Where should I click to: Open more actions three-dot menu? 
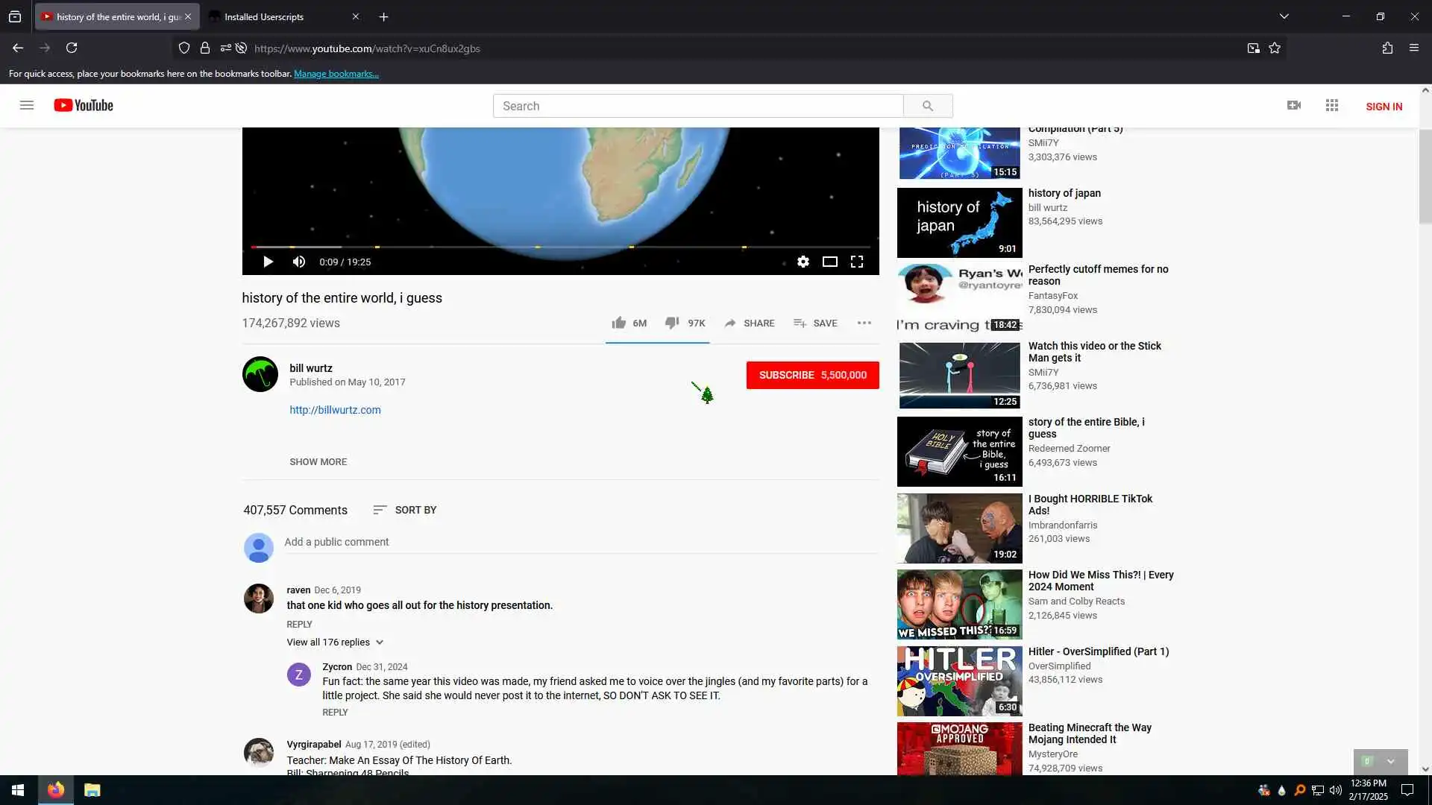(864, 323)
